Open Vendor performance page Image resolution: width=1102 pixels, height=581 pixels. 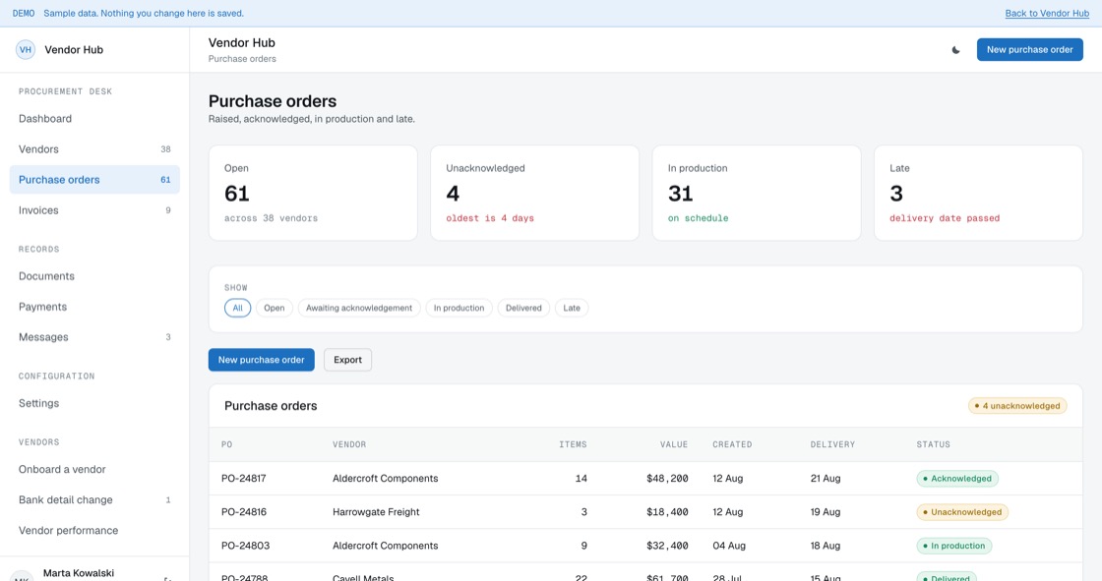click(94, 531)
